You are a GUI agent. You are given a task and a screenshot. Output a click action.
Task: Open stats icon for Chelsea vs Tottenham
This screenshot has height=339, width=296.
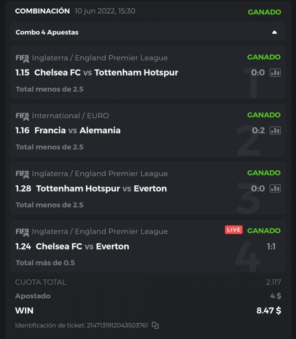tap(275, 73)
